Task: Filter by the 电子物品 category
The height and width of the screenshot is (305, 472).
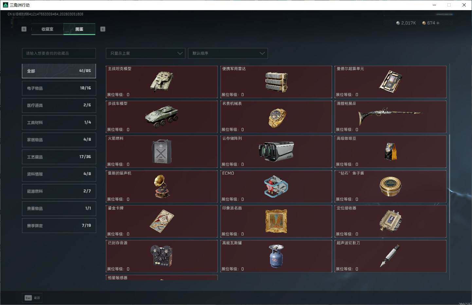Action: pyautogui.click(x=59, y=88)
